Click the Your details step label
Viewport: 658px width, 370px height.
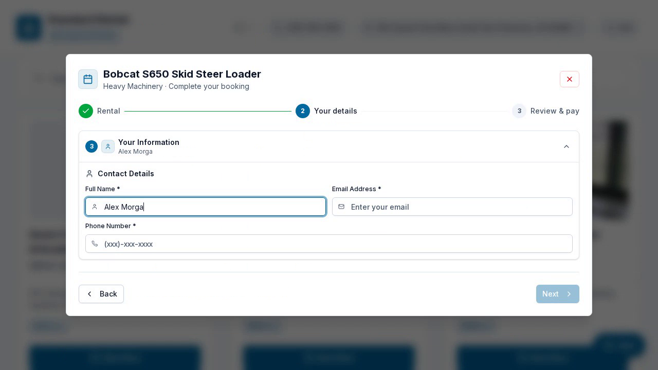336,111
